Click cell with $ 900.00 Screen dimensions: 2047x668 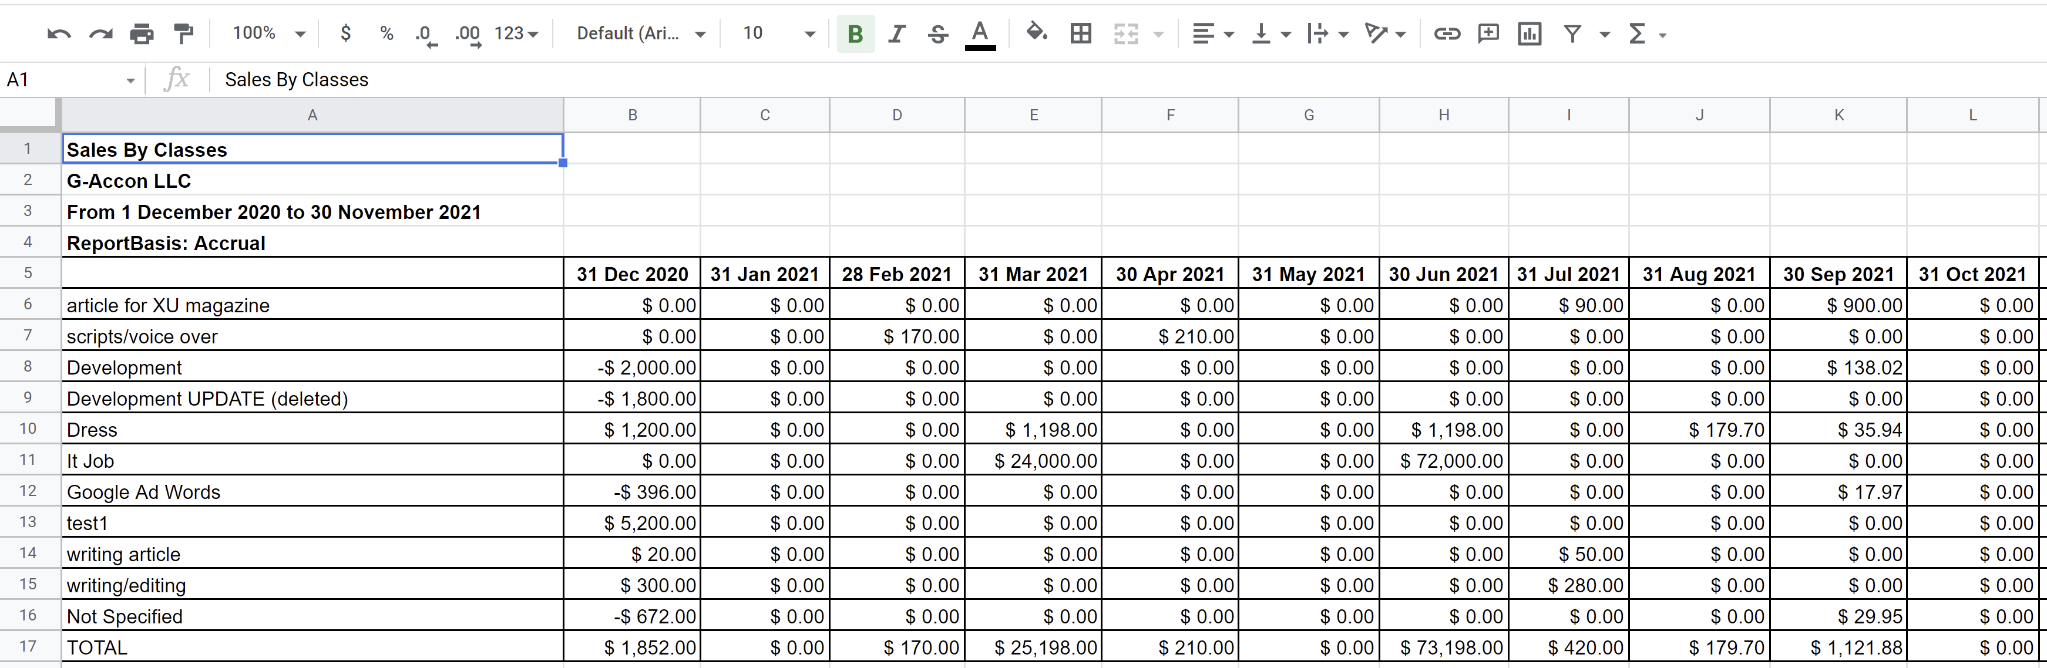click(x=1839, y=305)
